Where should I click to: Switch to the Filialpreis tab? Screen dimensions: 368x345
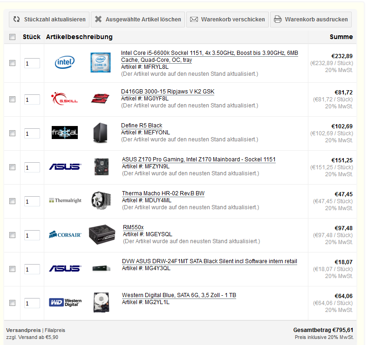pos(55,330)
